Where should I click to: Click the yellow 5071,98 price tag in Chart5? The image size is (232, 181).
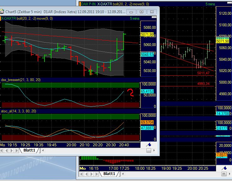pos(147,34)
